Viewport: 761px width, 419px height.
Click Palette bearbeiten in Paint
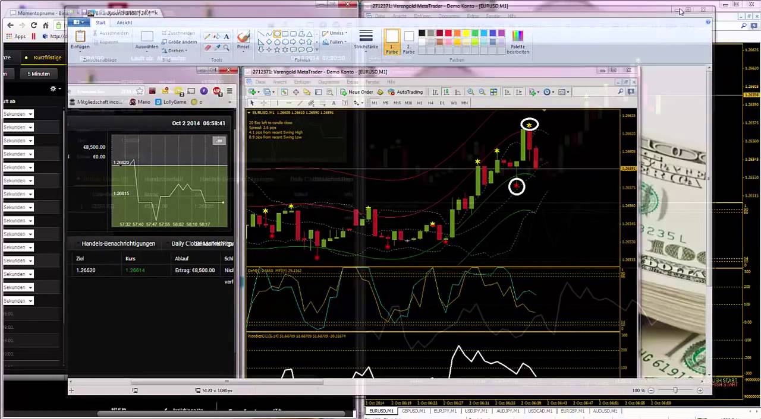click(x=517, y=42)
